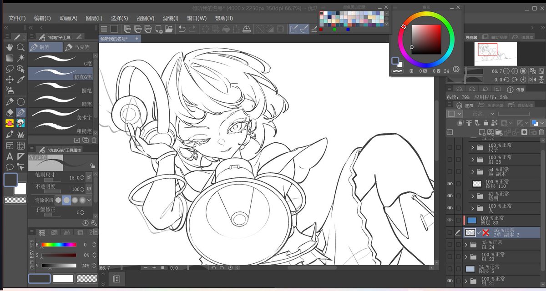Hide the 透明 folder via eye icon
Viewport: 546px width, 291px height.
coord(450,196)
